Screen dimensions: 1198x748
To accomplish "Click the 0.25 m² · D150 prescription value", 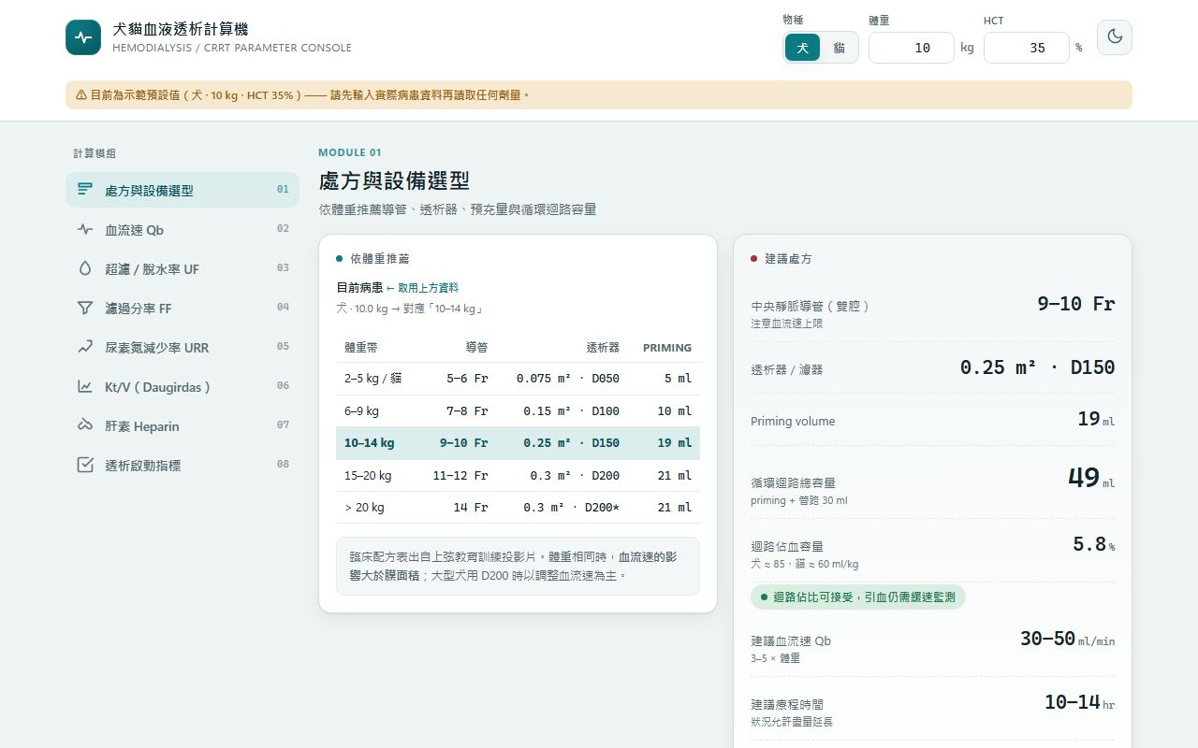I will pyautogui.click(x=1038, y=367).
